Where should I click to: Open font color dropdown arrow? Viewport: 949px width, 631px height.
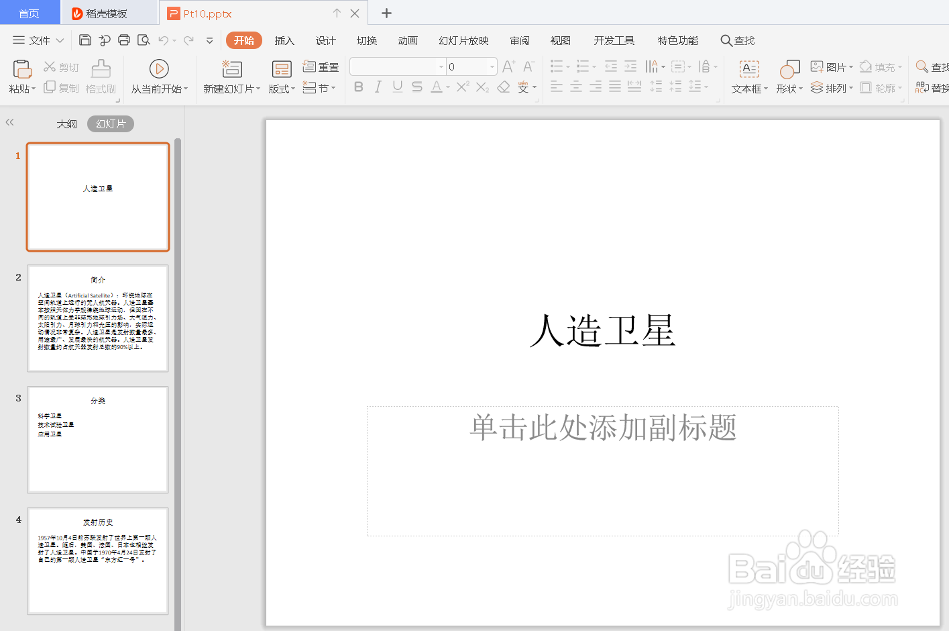(x=448, y=87)
